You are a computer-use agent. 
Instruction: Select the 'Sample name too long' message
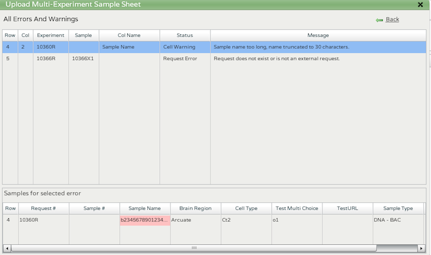318,47
